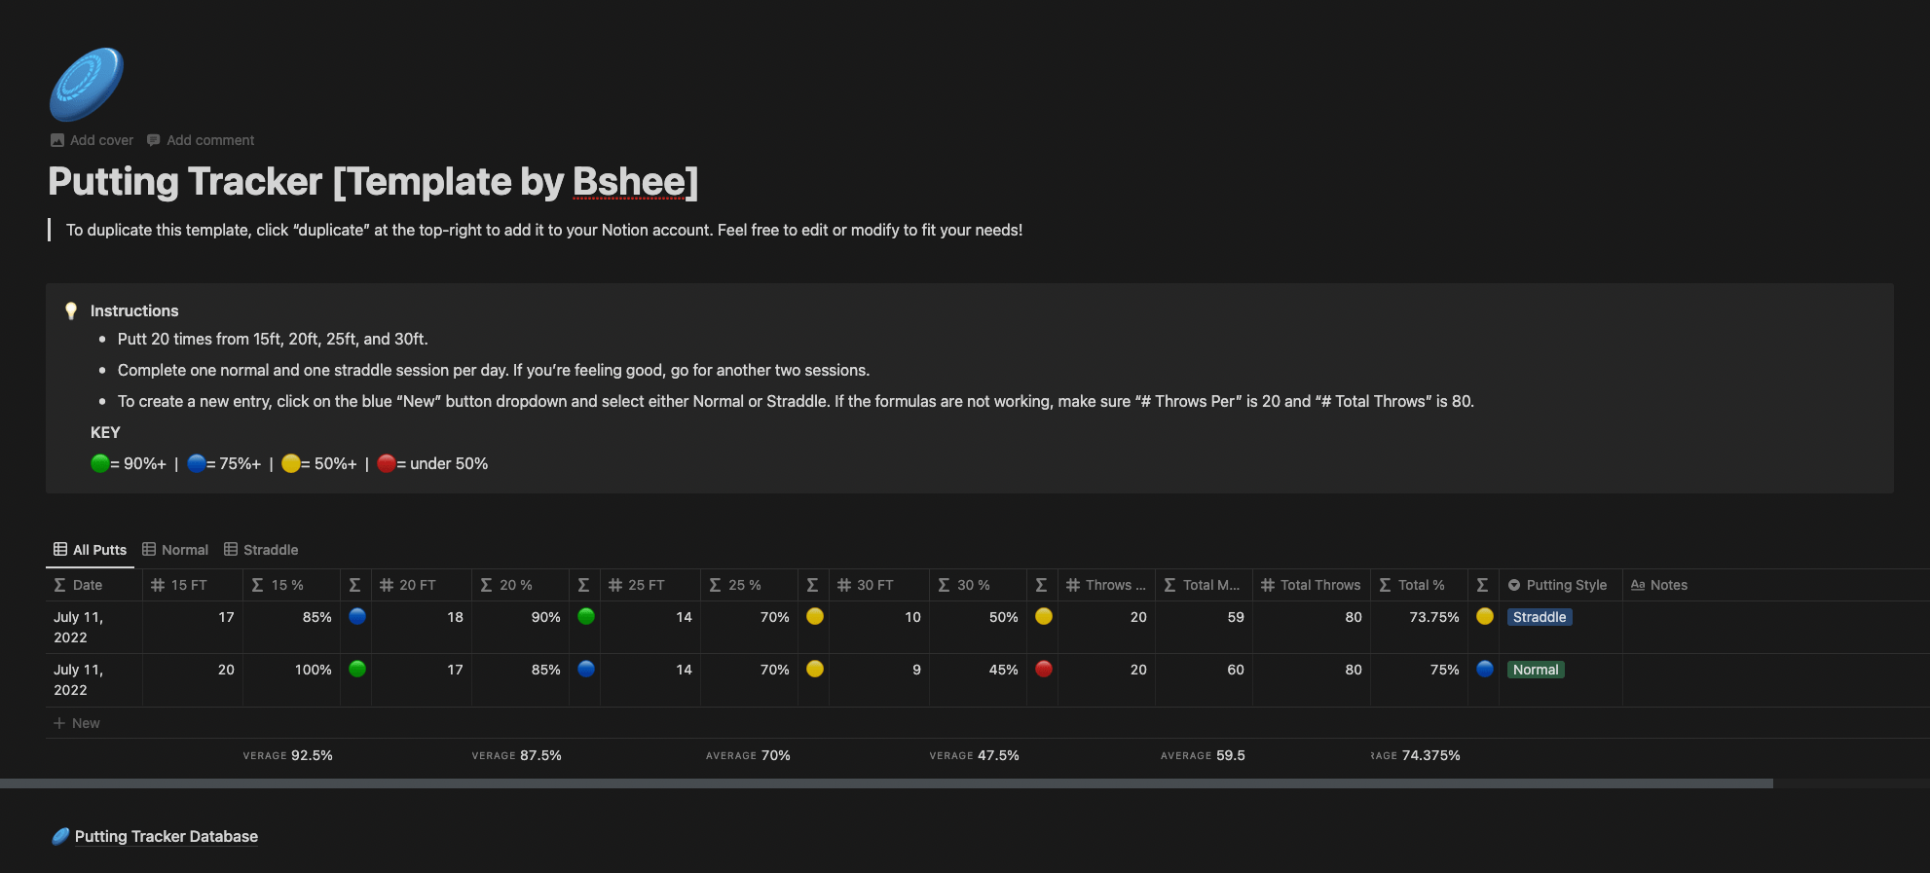Open the Date column header menu

93,585
